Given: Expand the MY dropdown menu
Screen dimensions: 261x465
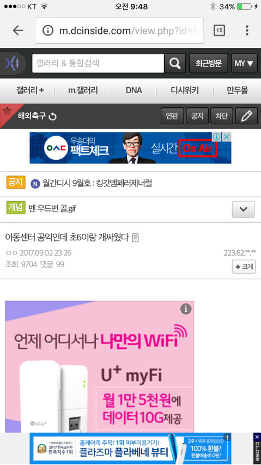Looking at the screenshot, I should pyautogui.click(x=244, y=63).
